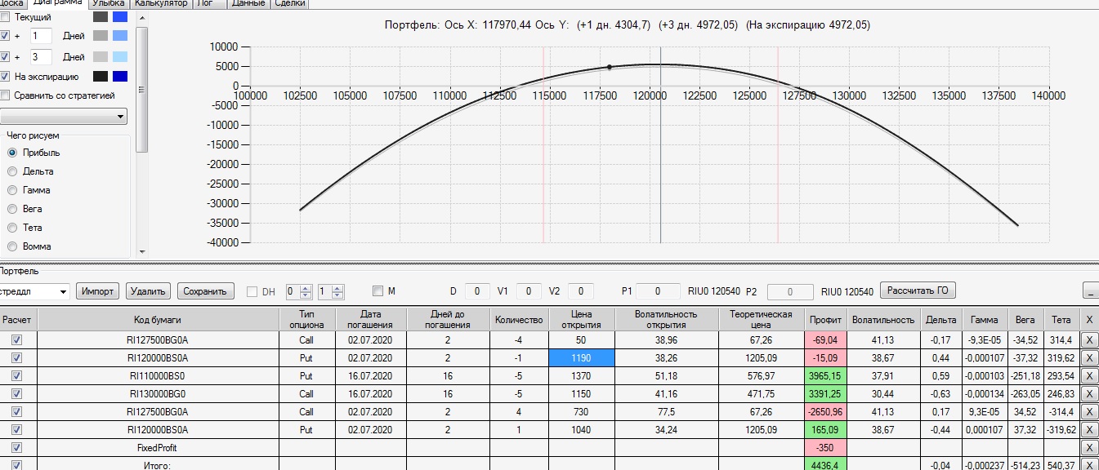Screen dimensions: 1099x470
Task: Switch to the Улыбка tab
Action: [109, 3]
